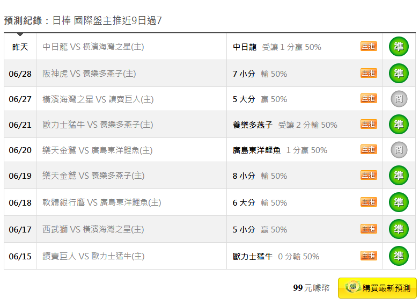Open the 軟體銀行鷹 VS 廣島東洋鯉魚 match

click(102, 202)
